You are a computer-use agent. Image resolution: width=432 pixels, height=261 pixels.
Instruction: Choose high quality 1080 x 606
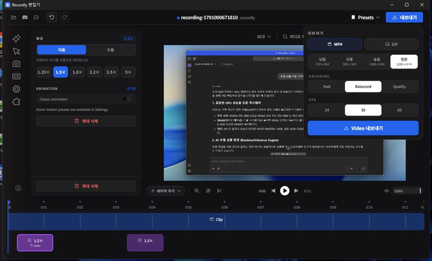(377, 61)
